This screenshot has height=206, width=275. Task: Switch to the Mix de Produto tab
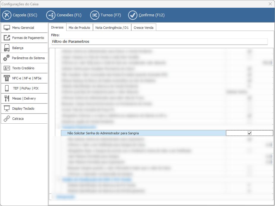click(79, 28)
